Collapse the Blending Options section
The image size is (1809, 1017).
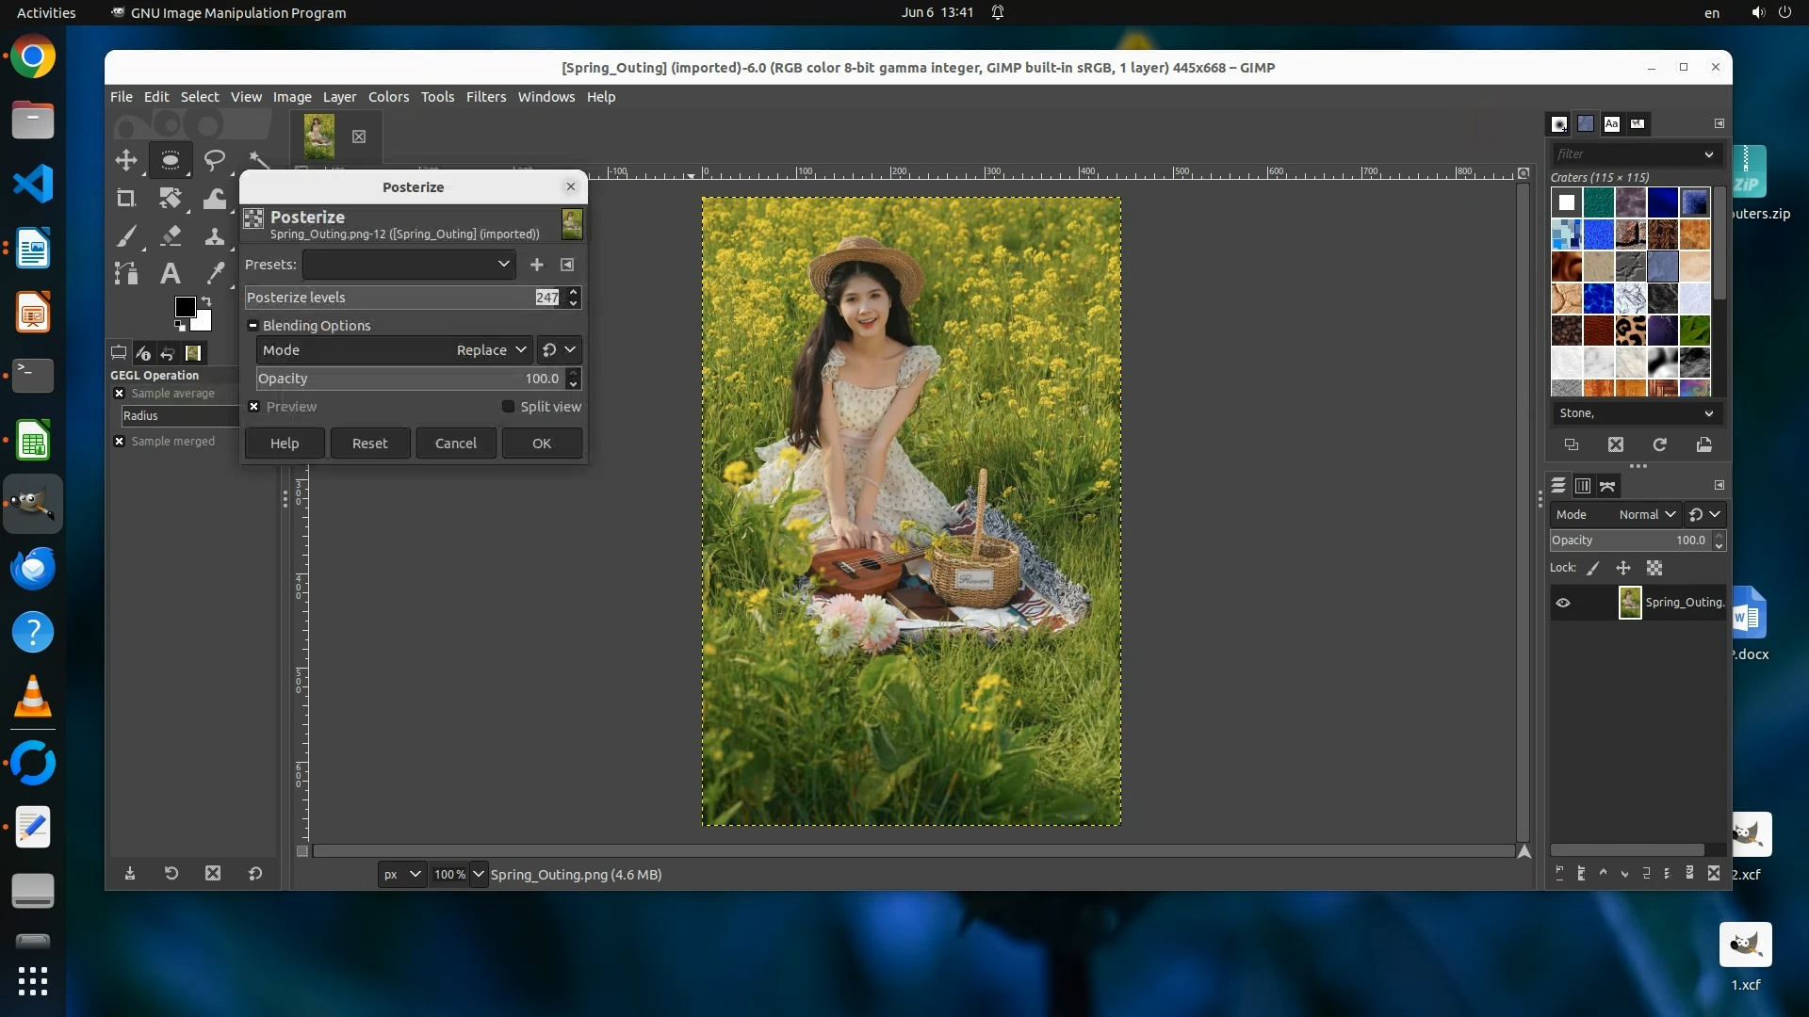pyautogui.click(x=253, y=326)
